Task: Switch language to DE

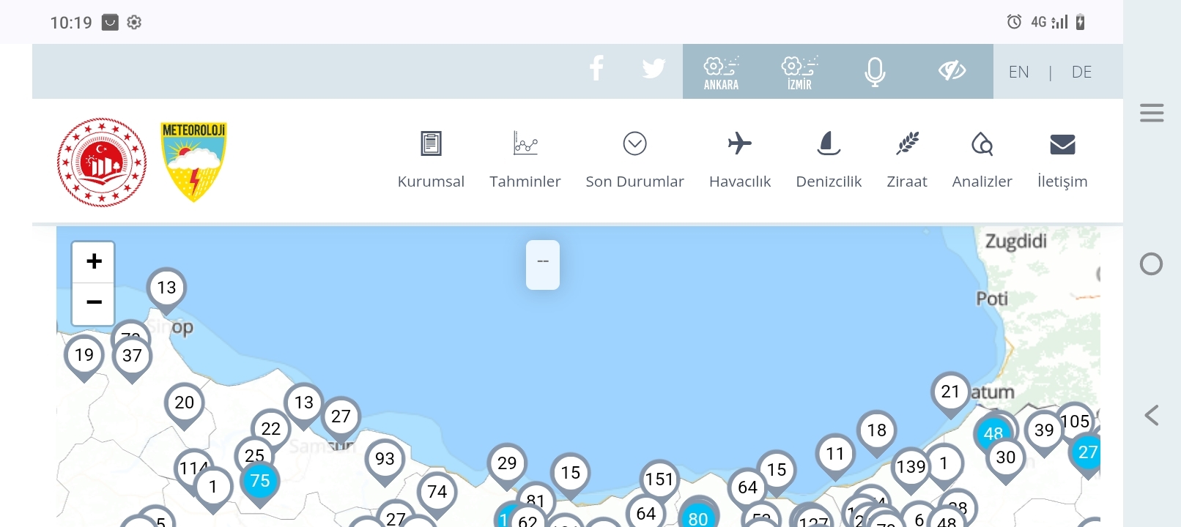Action: pyautogui.click(x=1081, y=72)
